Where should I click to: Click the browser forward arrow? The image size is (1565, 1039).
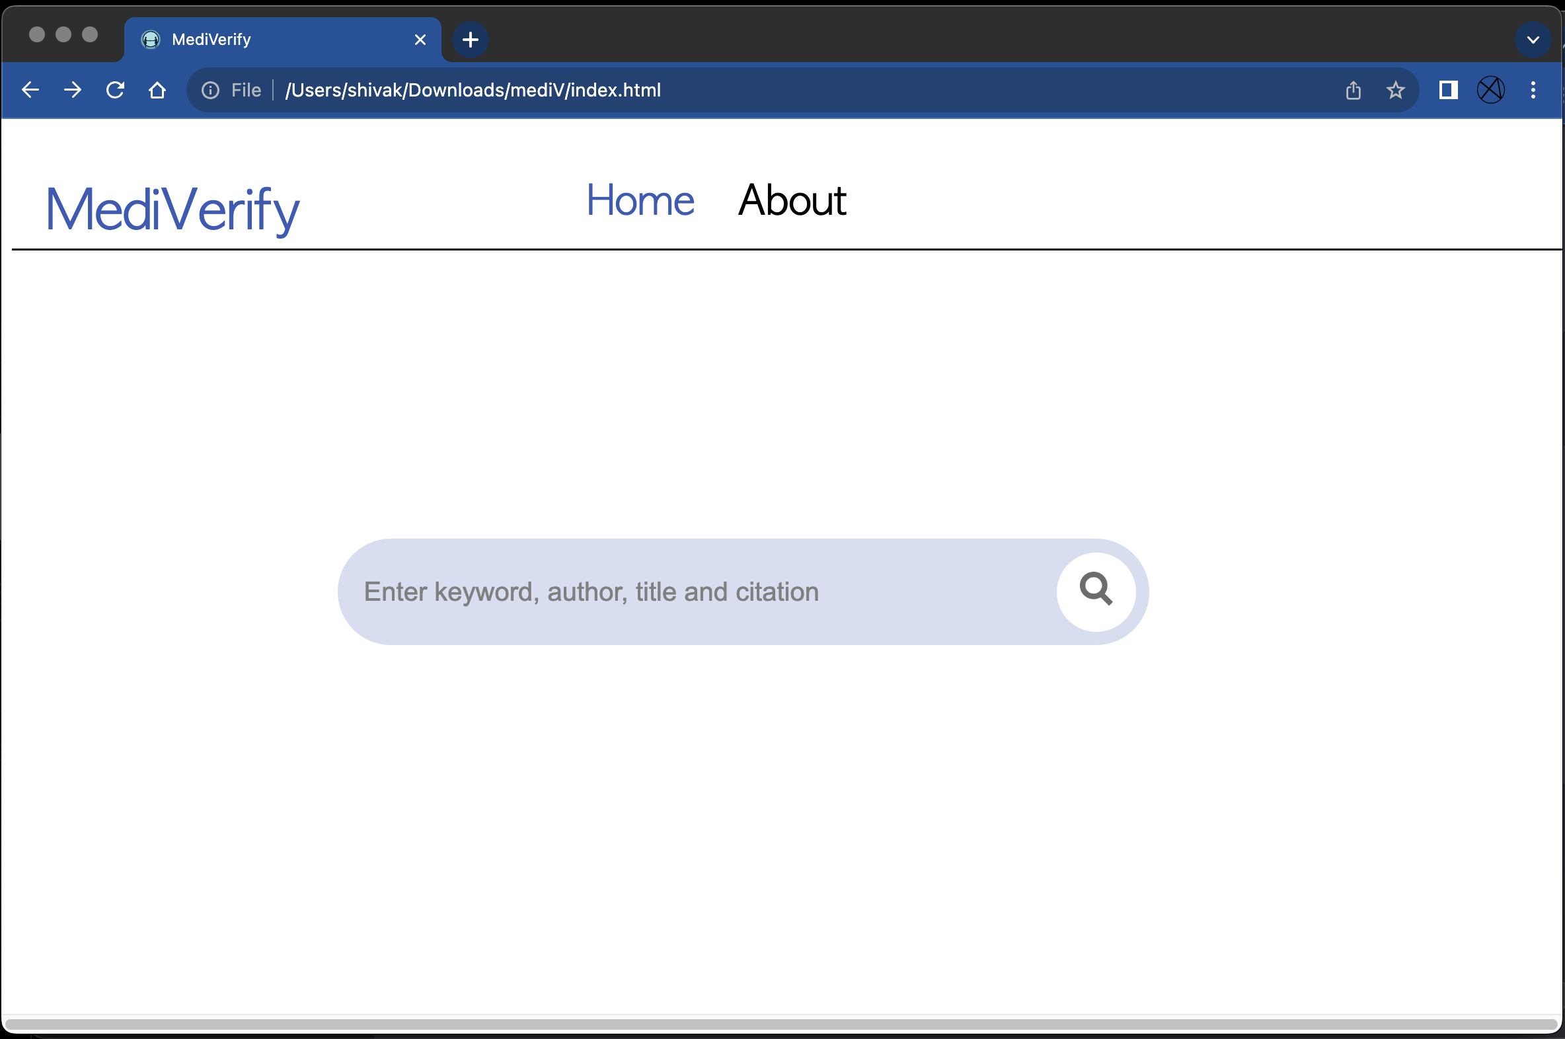point(73,90)
